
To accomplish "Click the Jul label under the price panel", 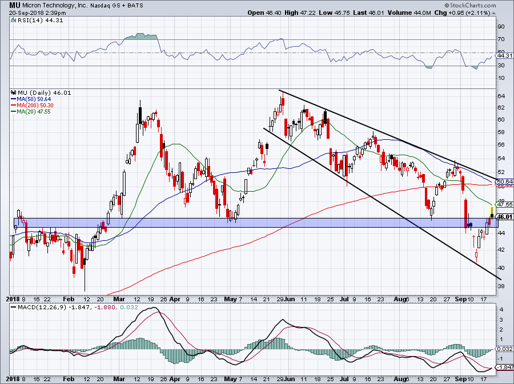I will point(345,299).
